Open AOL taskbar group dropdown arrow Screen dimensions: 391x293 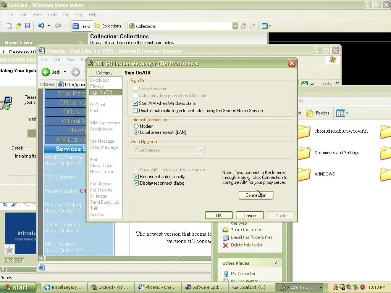[321, 288]
